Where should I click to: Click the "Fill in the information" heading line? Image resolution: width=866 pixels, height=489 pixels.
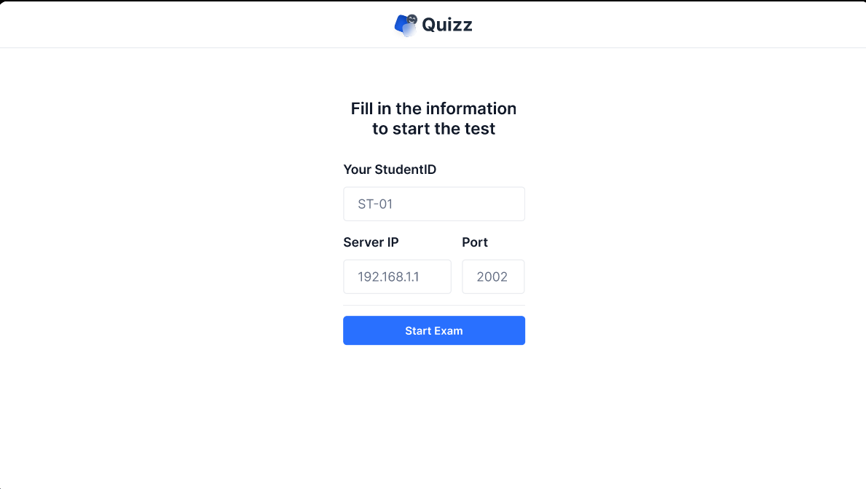click(x=433, y=108)
